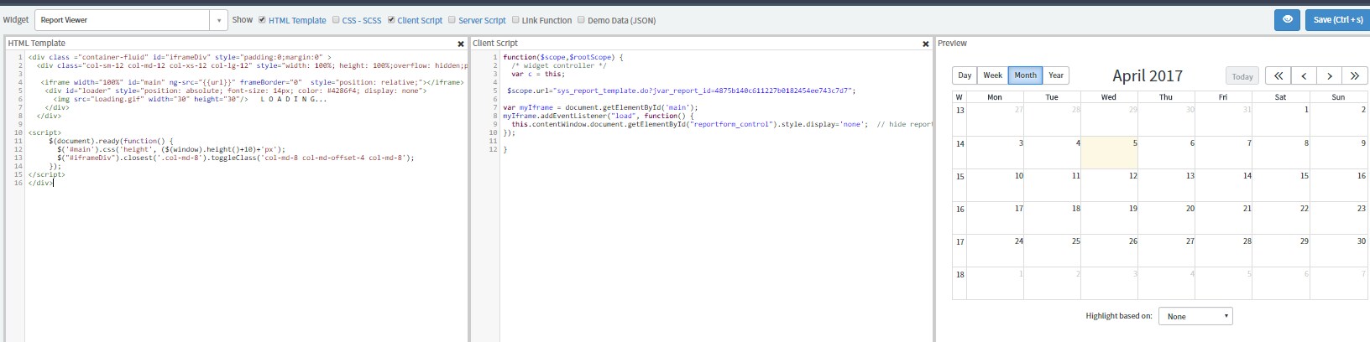
Task: Select the Month view tab
Action: point(1026,75)
